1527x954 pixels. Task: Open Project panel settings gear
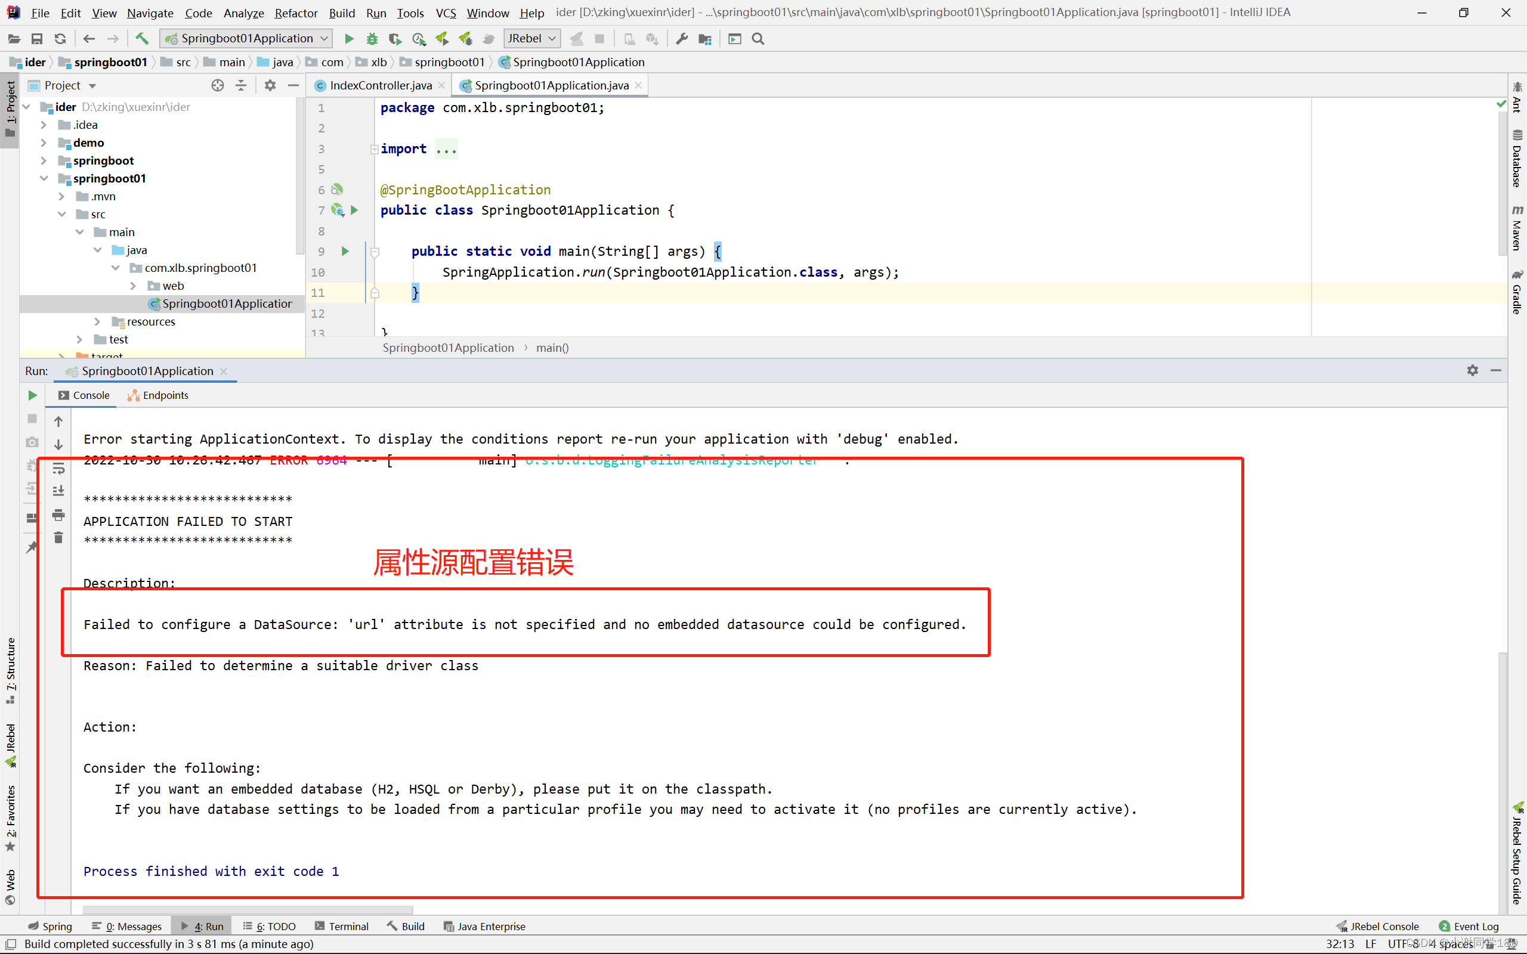tap(270, 85)
